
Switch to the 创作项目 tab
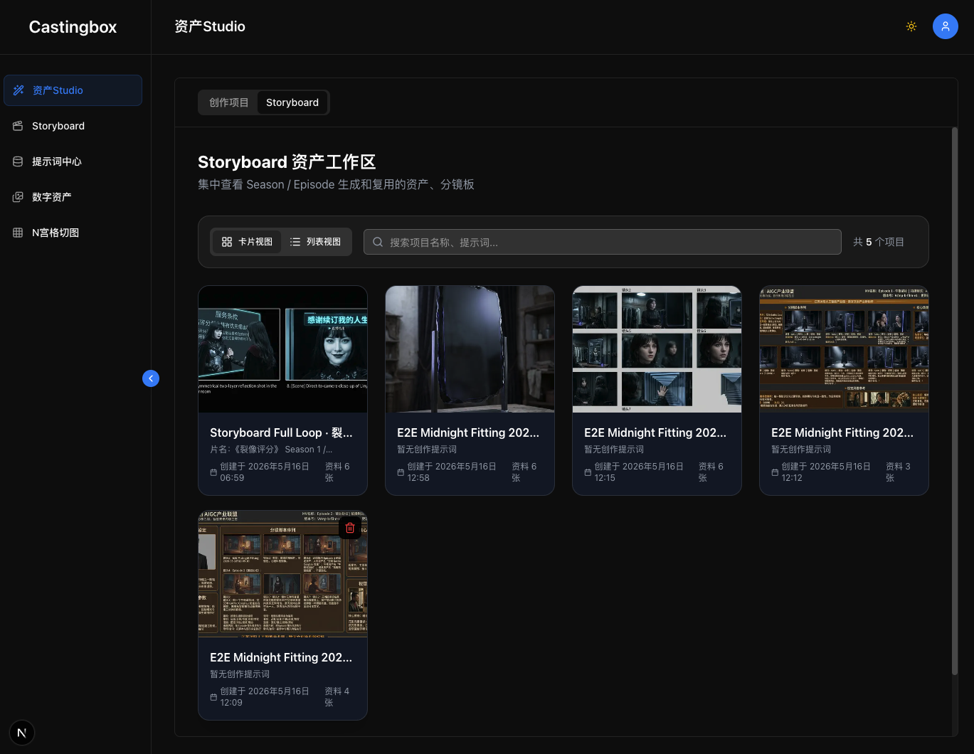coord(228,102)
